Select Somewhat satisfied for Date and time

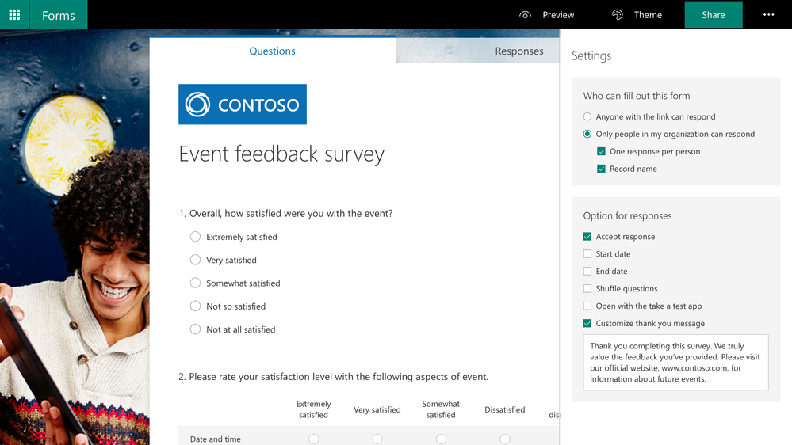441,439
